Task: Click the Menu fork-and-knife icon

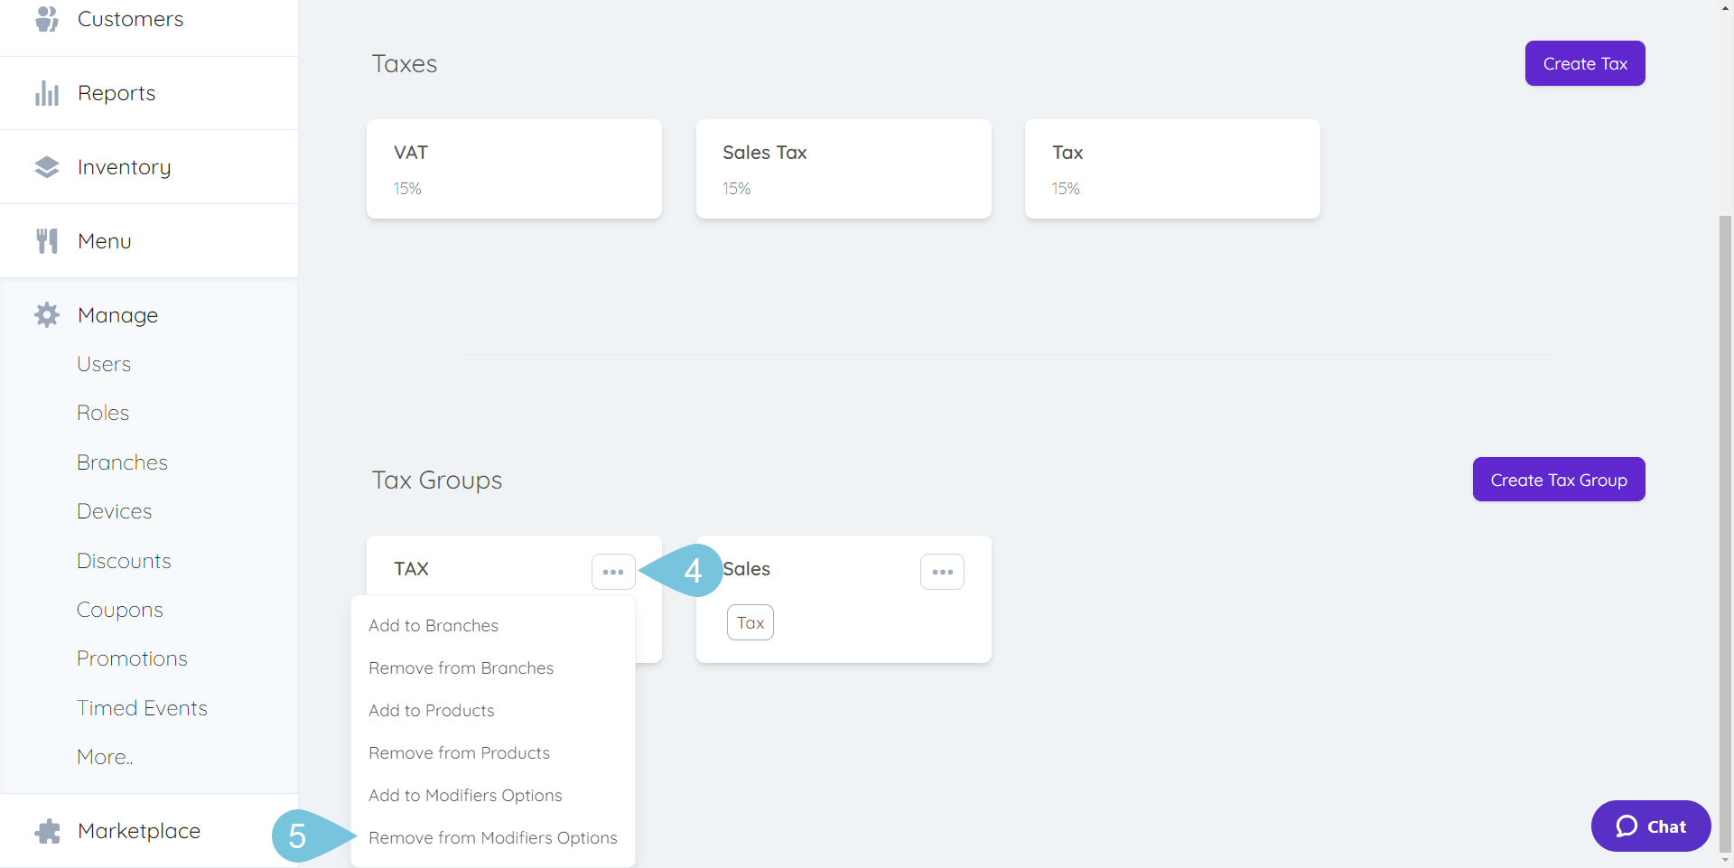Action: tap(46, 241)
